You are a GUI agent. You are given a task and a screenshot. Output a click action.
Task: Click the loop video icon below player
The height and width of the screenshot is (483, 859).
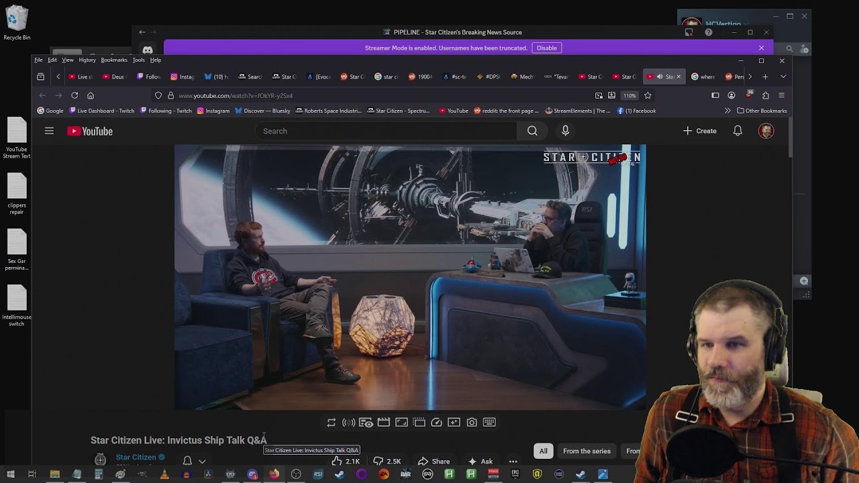(331, 423)
